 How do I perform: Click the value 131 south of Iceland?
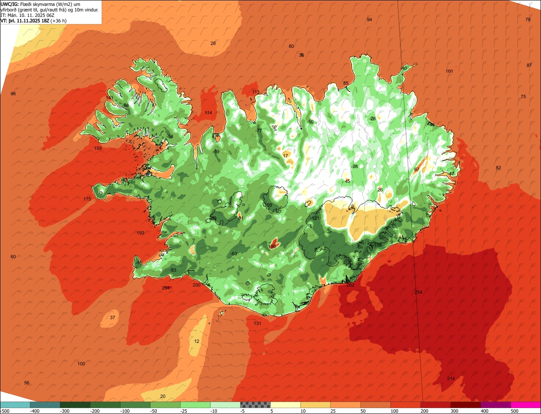(x=257, y=323)
